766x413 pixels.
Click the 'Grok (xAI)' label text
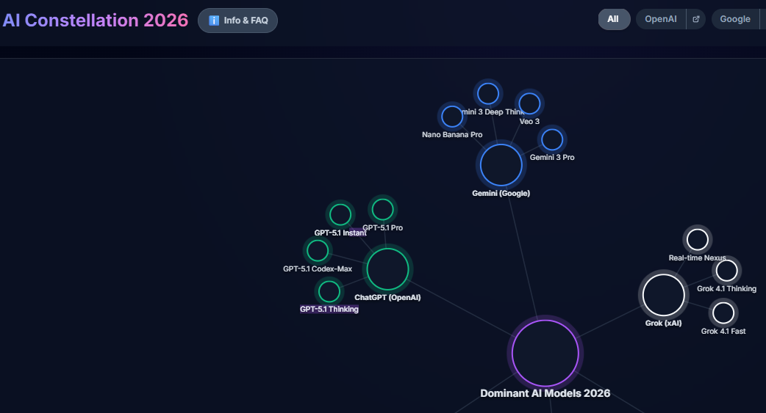point(663,324)
